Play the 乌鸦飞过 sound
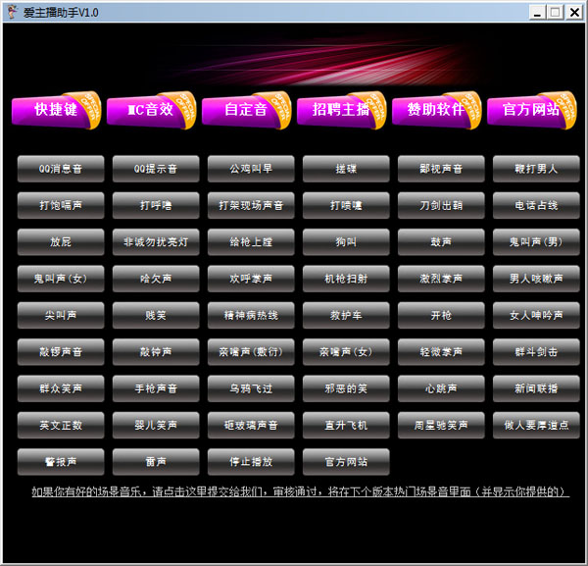588x566 pixels. [x=251, y=388]
